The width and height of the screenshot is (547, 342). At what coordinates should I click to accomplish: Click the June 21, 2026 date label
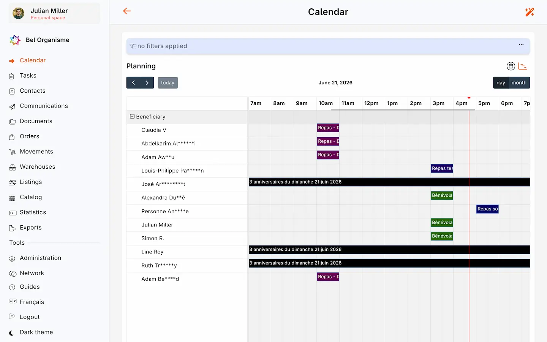(x=335, y=82)
